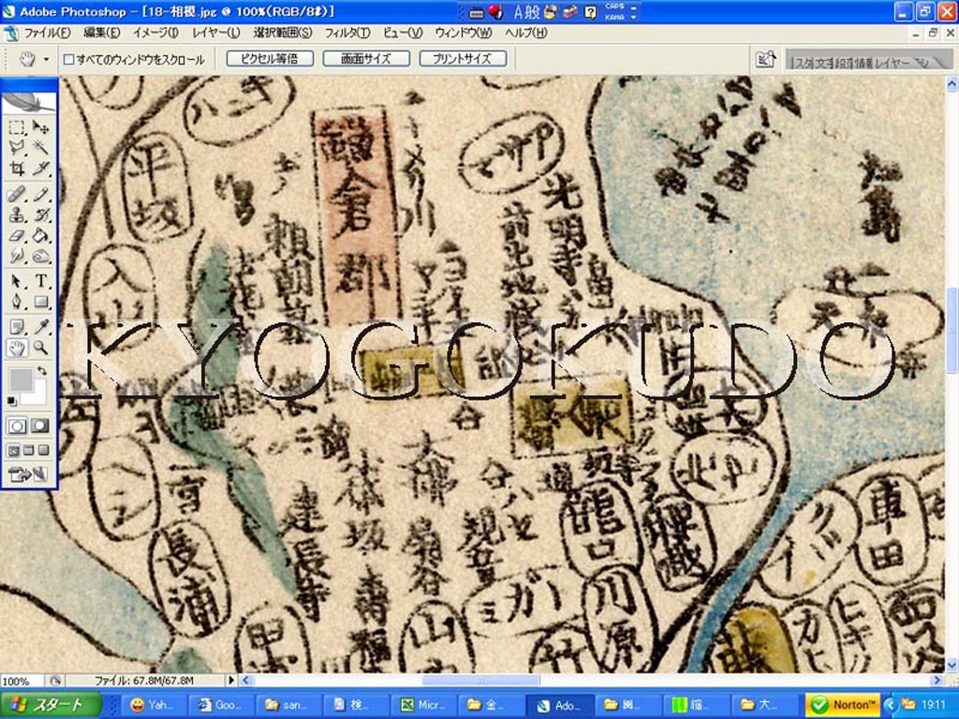Open the ウィンドウ(W) menu
Screen dimensions: 959x719
(464, 33)
